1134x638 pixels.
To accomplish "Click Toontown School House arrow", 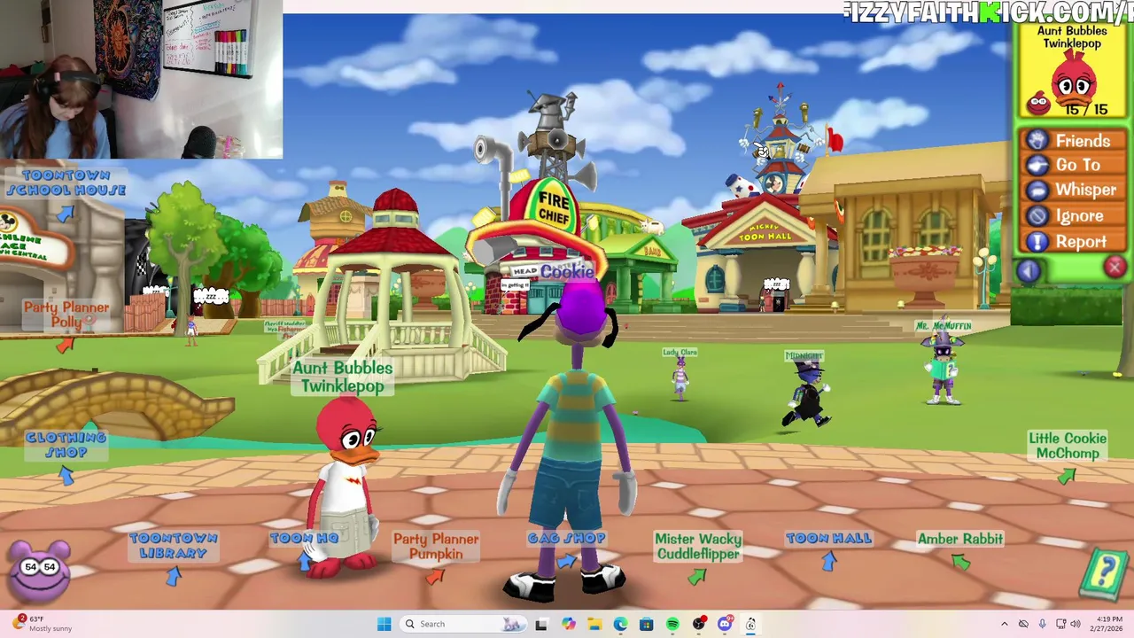I will [66, 213].
